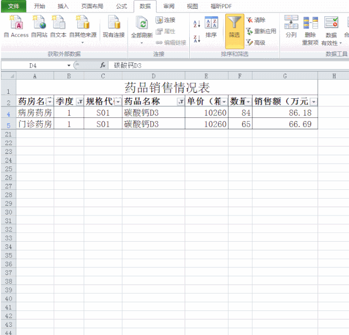Screen dimensions: 349x335
Task: Click Edit Links (编辑链接) item
Action: pos(171,43)
